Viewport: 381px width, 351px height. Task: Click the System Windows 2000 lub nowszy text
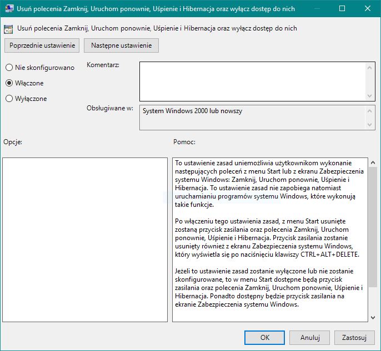click(x=192, y=111)
